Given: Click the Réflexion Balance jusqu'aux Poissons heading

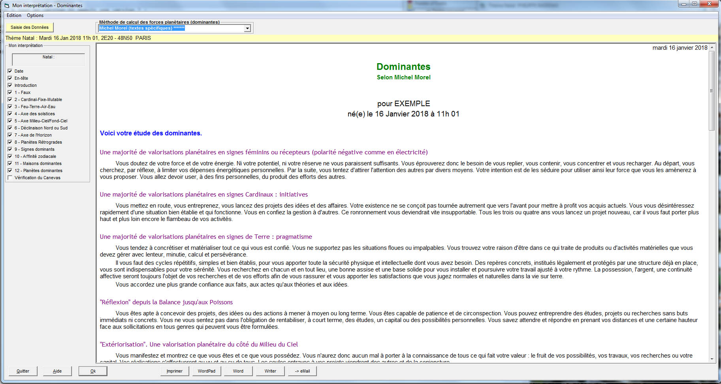Looking at the screenshot, I should (166, 302).
